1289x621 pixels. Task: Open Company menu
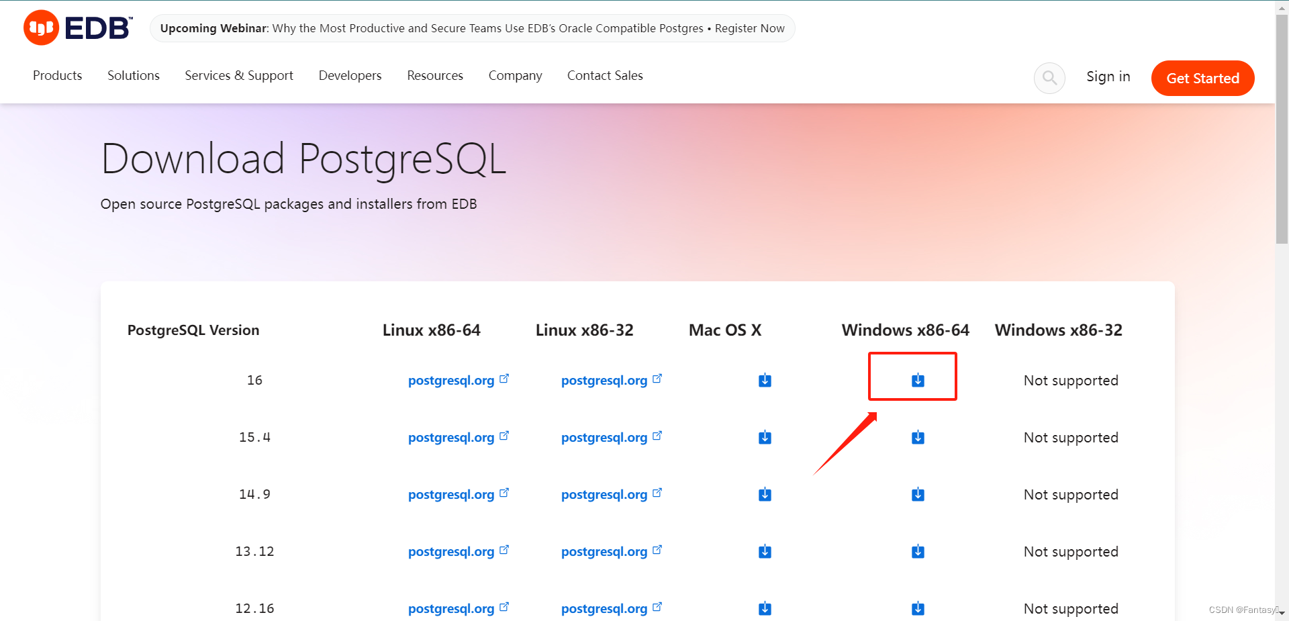click(x=515, y=76)
